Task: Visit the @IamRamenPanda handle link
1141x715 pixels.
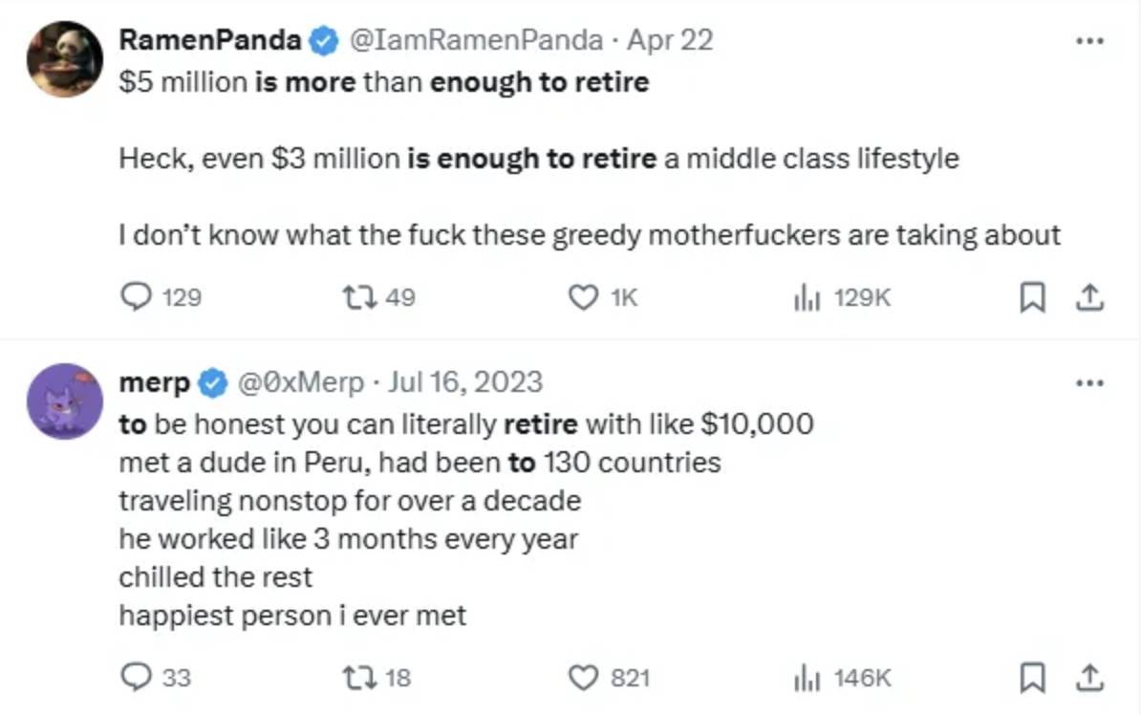Action: point(474,40)
